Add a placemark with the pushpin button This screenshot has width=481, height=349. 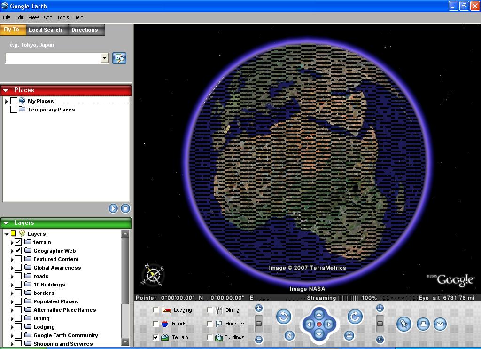pyautogui.click(x=403, y=324)
